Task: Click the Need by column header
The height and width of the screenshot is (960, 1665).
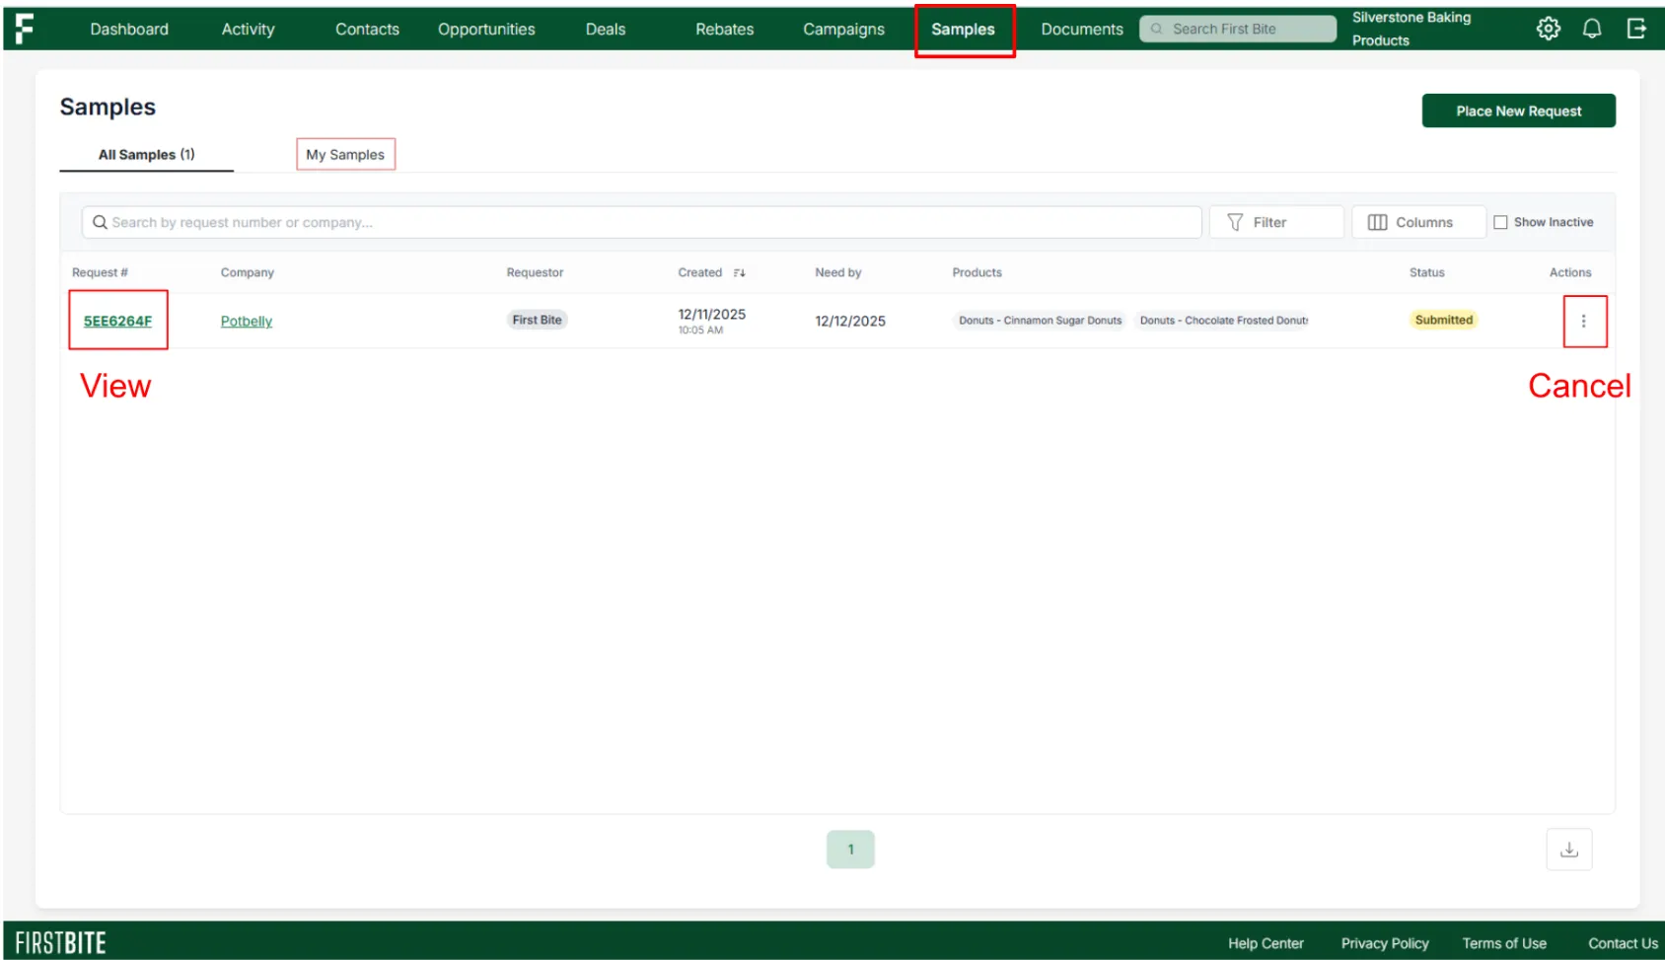Action: pos(838,272)
